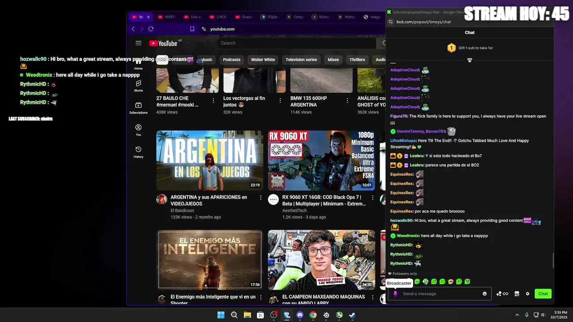Open Steam from the taskbar

click(x=352, y=315)
